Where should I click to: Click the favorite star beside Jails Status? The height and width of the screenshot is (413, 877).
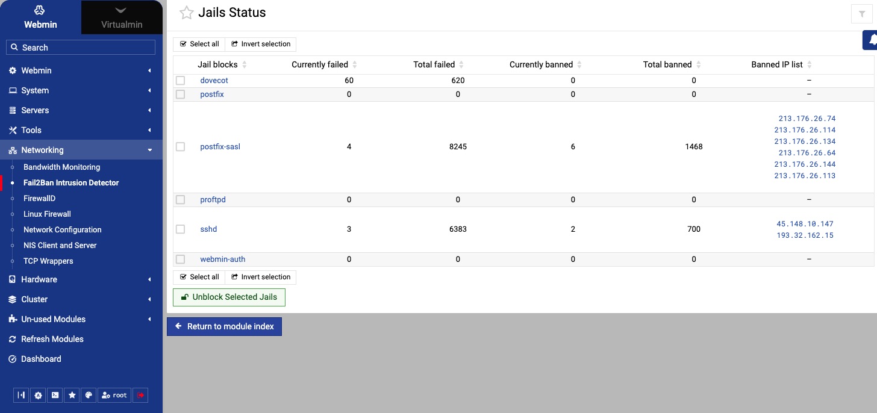187,13
